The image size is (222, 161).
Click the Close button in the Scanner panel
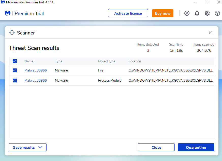tap(156, 147)
